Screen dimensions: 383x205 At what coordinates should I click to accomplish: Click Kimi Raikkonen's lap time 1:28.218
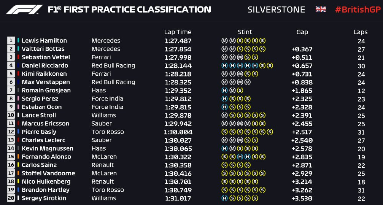(x=178, y=74)
